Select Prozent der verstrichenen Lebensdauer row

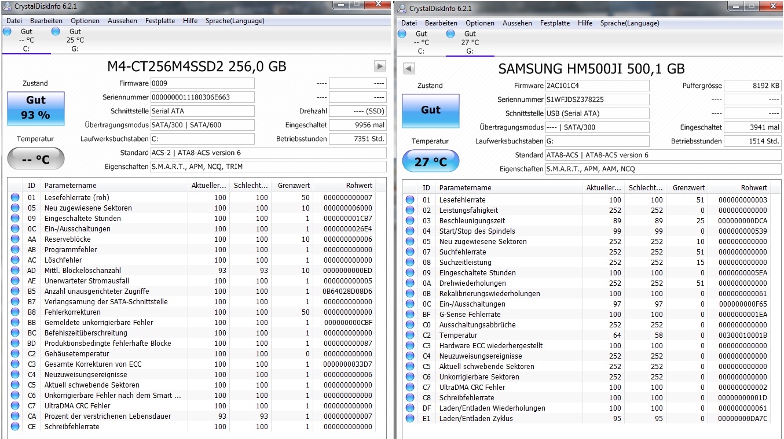[x=192, y=416]
